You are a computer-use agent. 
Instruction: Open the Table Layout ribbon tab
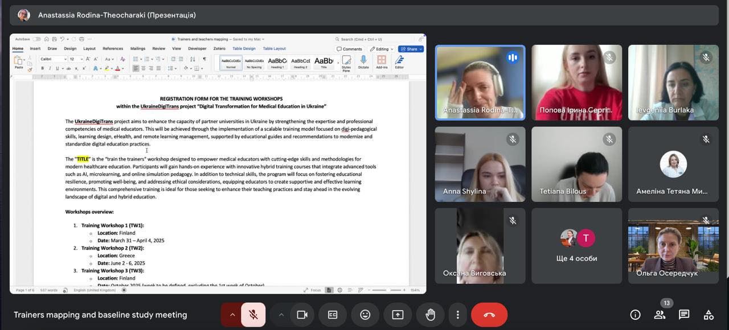(274, 49)
